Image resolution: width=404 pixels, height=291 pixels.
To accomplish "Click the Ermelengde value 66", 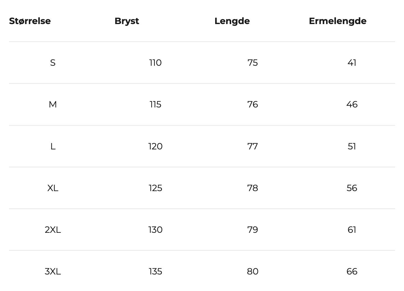I will click(x=352, y=271).
